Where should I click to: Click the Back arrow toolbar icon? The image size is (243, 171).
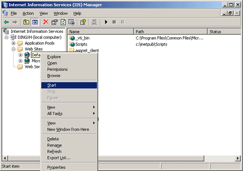click(x=6, y=22)
